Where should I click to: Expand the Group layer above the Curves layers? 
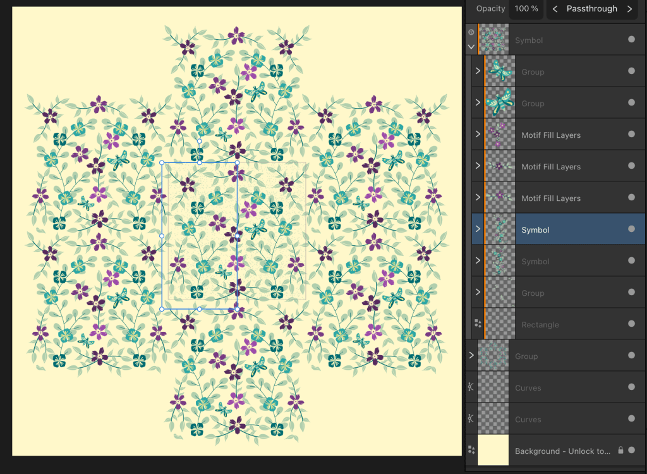coord(471,356)
